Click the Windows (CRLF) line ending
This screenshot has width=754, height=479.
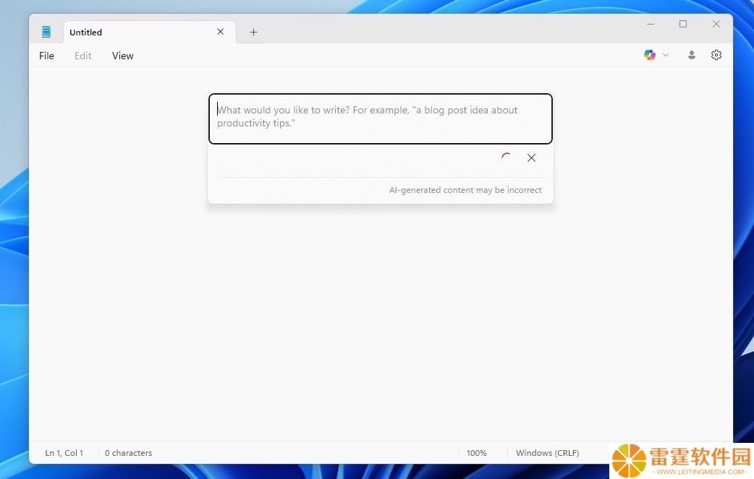[547, 452]
